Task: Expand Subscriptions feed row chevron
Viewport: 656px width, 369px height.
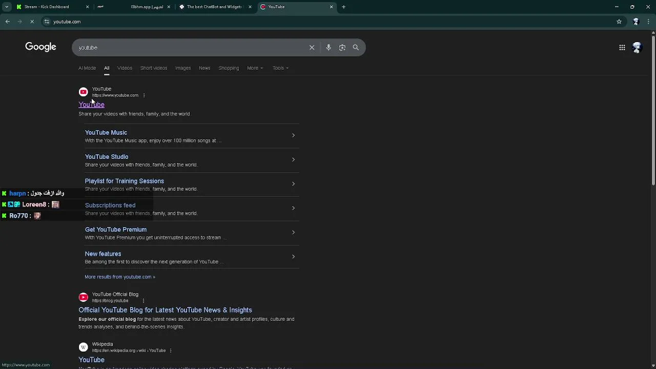Action: 293,208
